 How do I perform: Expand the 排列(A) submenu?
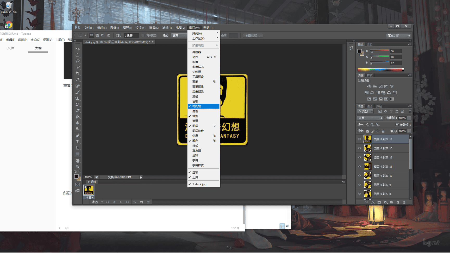pyautogui.click(x=204, y=33)
